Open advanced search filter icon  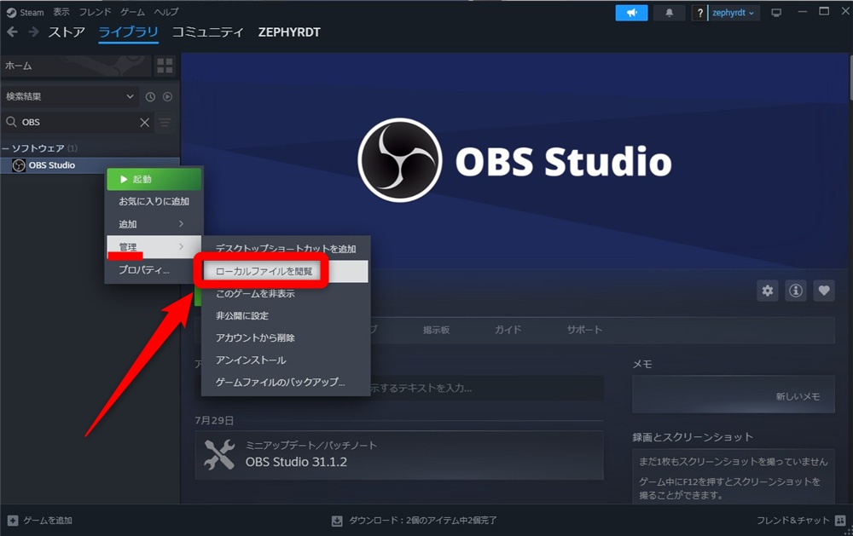pos(165,123)
